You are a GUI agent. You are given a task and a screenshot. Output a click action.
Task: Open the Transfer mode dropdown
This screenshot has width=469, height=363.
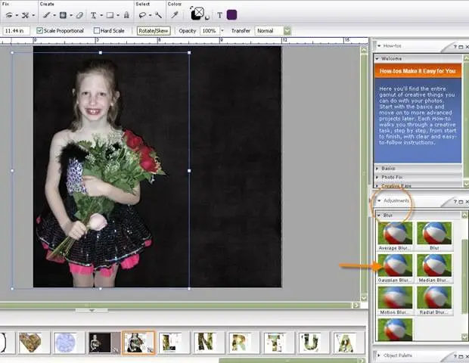coord(287,31)
